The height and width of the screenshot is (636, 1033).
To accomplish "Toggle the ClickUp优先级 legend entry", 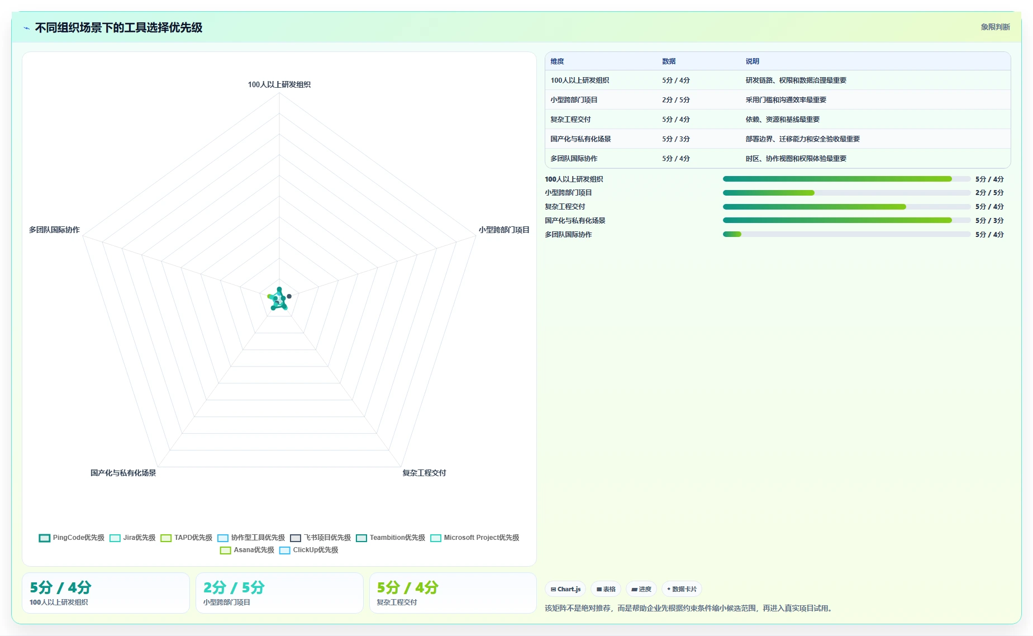I will [x=308, y=550].
